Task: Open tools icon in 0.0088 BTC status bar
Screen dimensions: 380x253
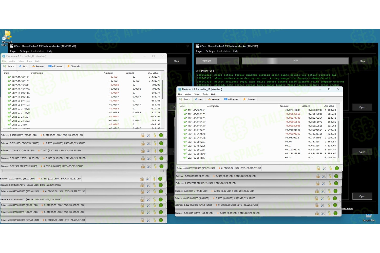Action: (149, 151)
